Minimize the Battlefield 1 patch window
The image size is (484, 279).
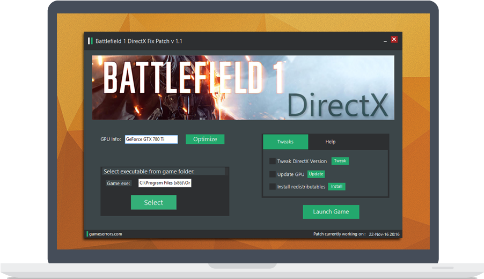385,40
